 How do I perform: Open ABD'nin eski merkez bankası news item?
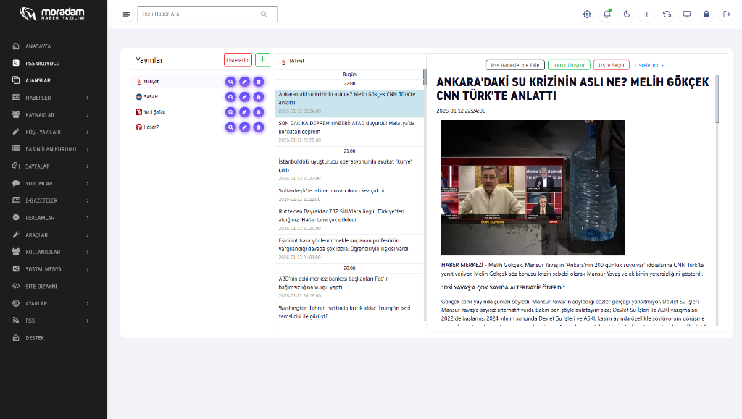pyautogui.click(x=349, y=287)
